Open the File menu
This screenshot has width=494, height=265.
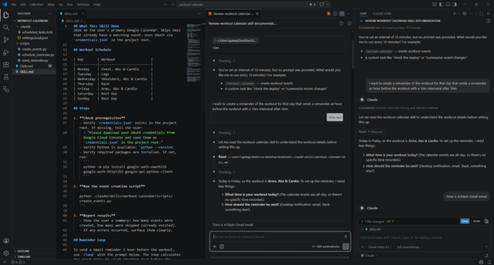[14, 4]
